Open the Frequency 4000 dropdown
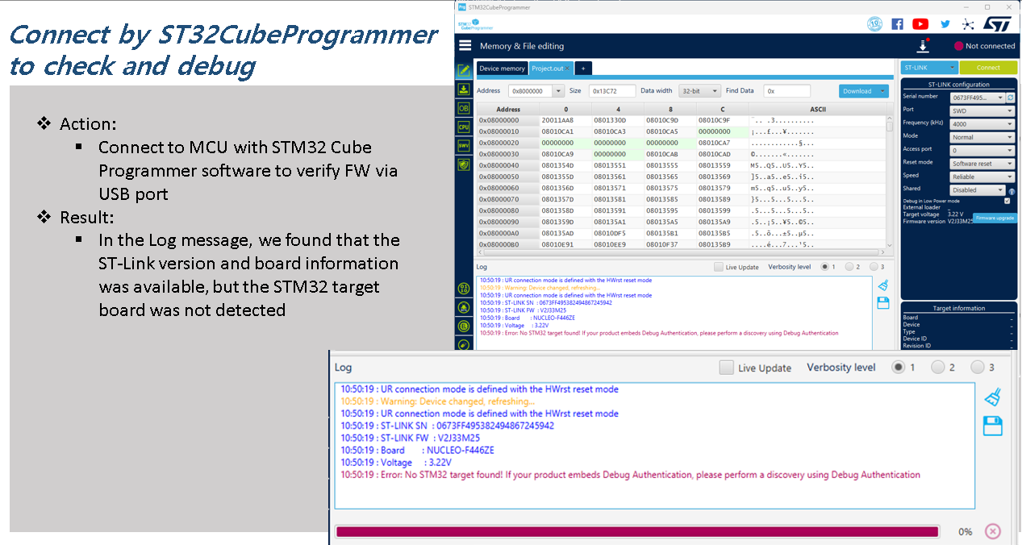The height and width of the screenshot is (545, 1022). tap(982, 124)
